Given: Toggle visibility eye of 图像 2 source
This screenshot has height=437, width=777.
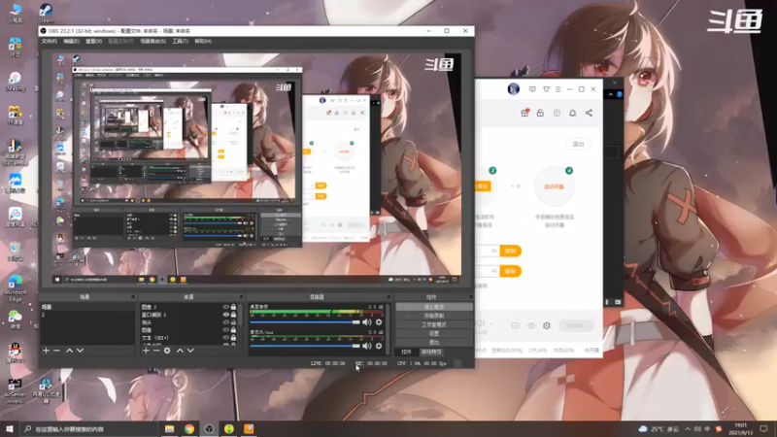Looking at the screenshot, I should click(x=226, y=307).
